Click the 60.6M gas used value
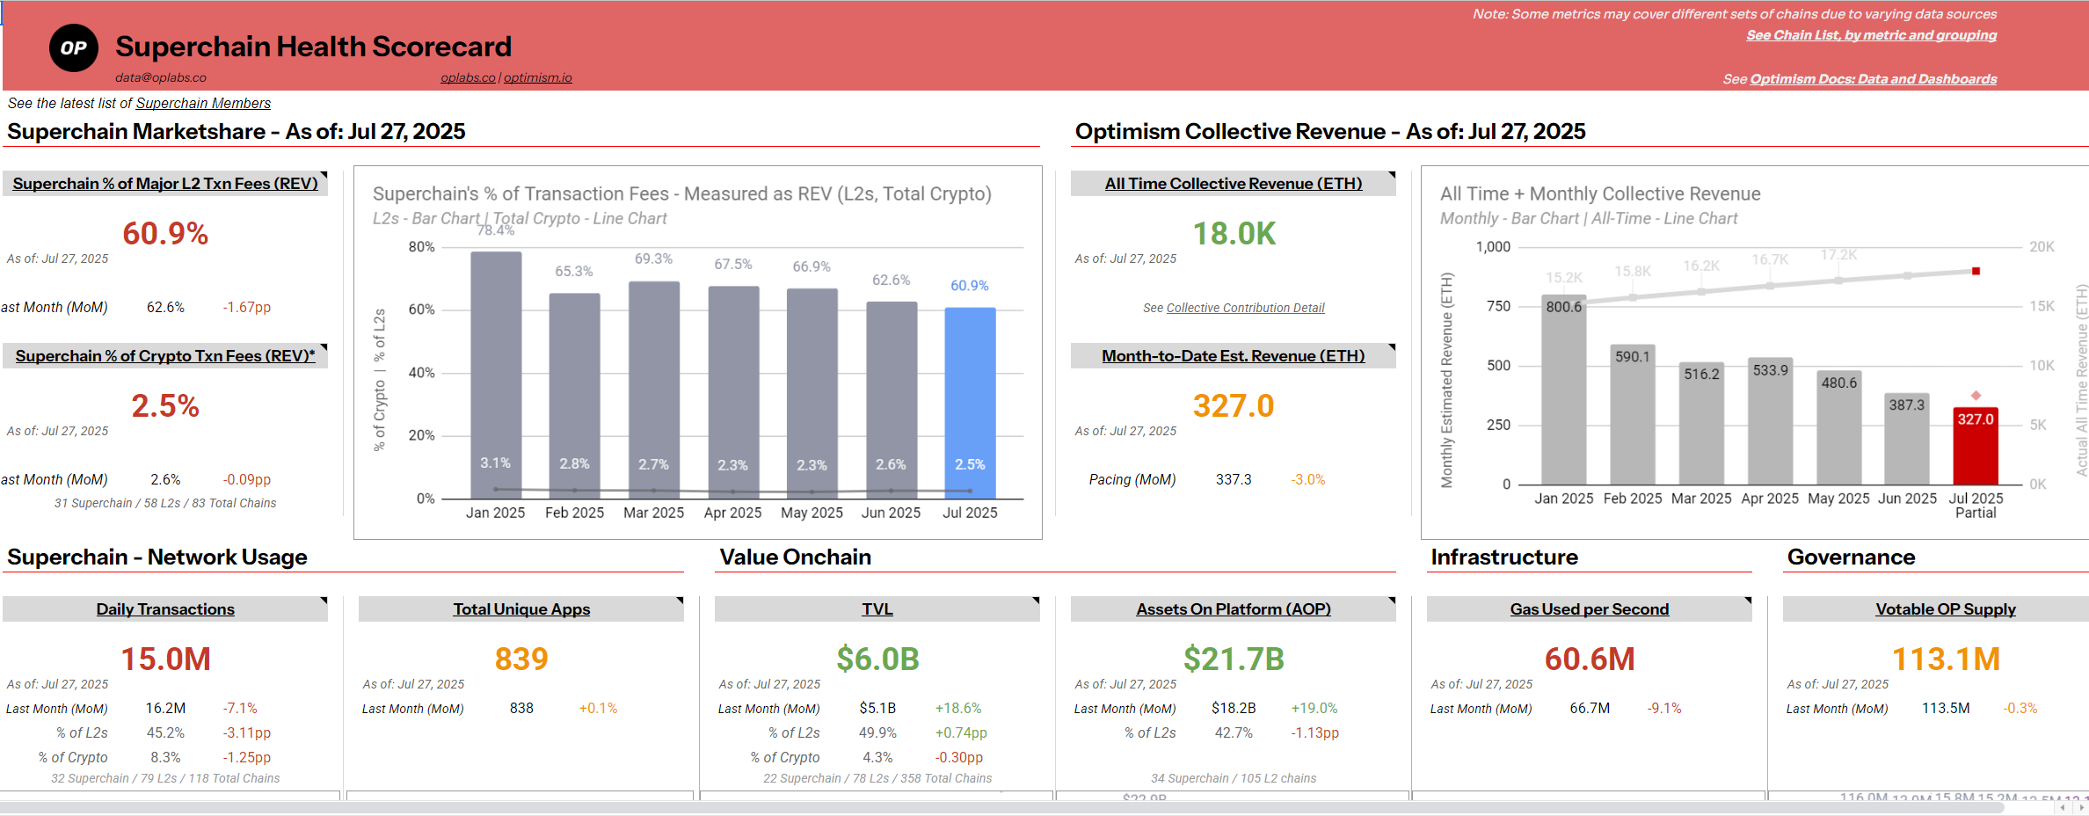This screenshot has height=816, width=2089. 1590,659
